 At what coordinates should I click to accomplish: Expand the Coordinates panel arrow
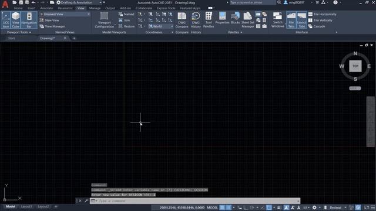pos(172,32)
